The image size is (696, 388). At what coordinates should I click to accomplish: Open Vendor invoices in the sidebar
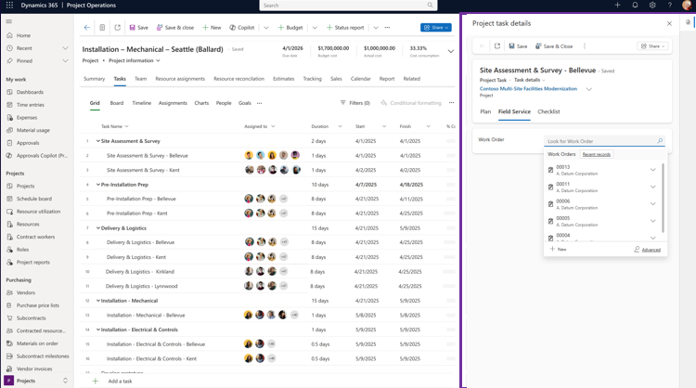[34, 369]
